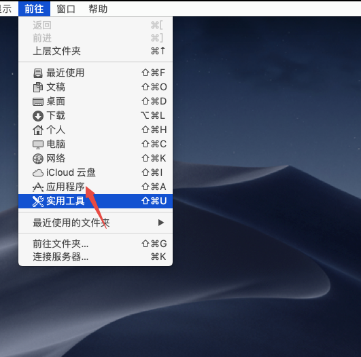
Task: Select 个人 label in menu
Action: point(56,130)
